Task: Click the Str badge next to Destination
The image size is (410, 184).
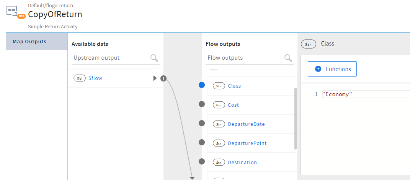Action: point(219,163)
